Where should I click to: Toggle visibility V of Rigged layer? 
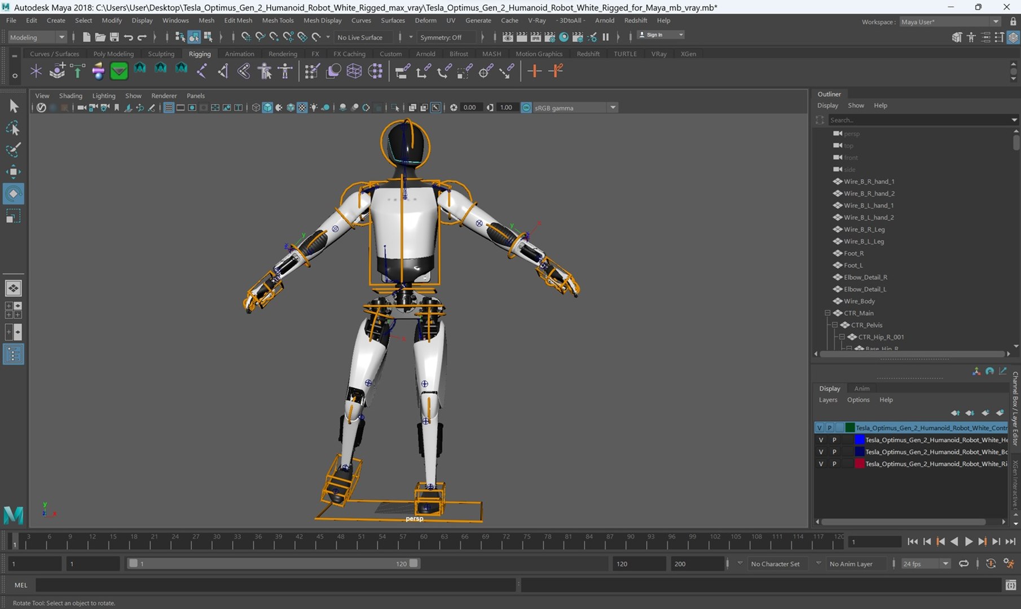821,464
